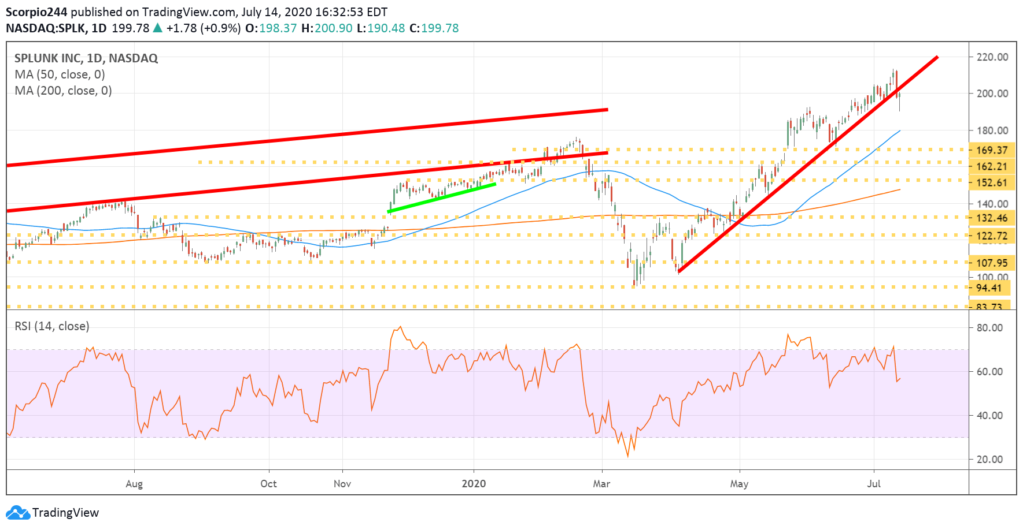1023x530 pixels.
Task: Click the Oct label on time axis
Action: 268,484
